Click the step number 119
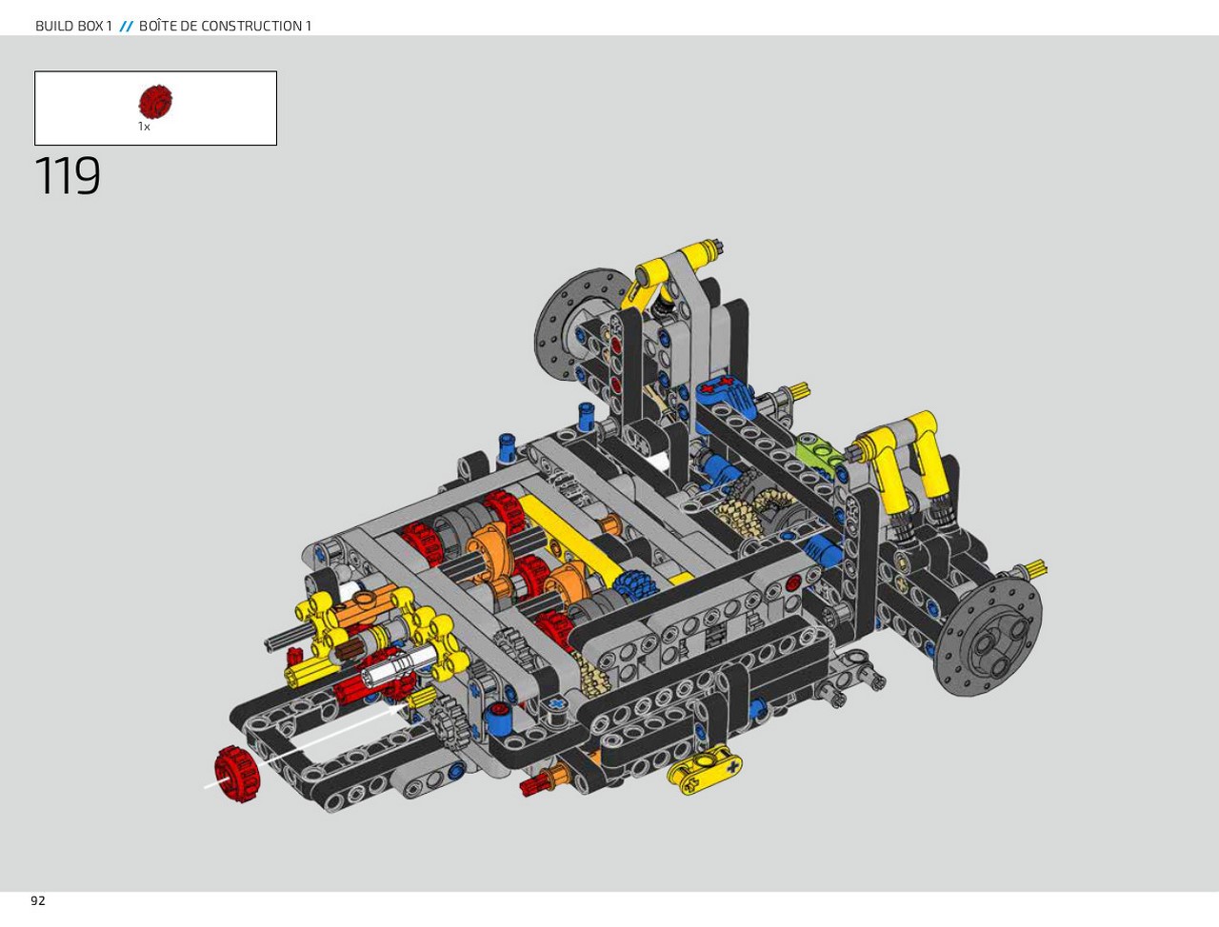The width and height of the screenshot is (1219, 927). [x=68, y=176]
